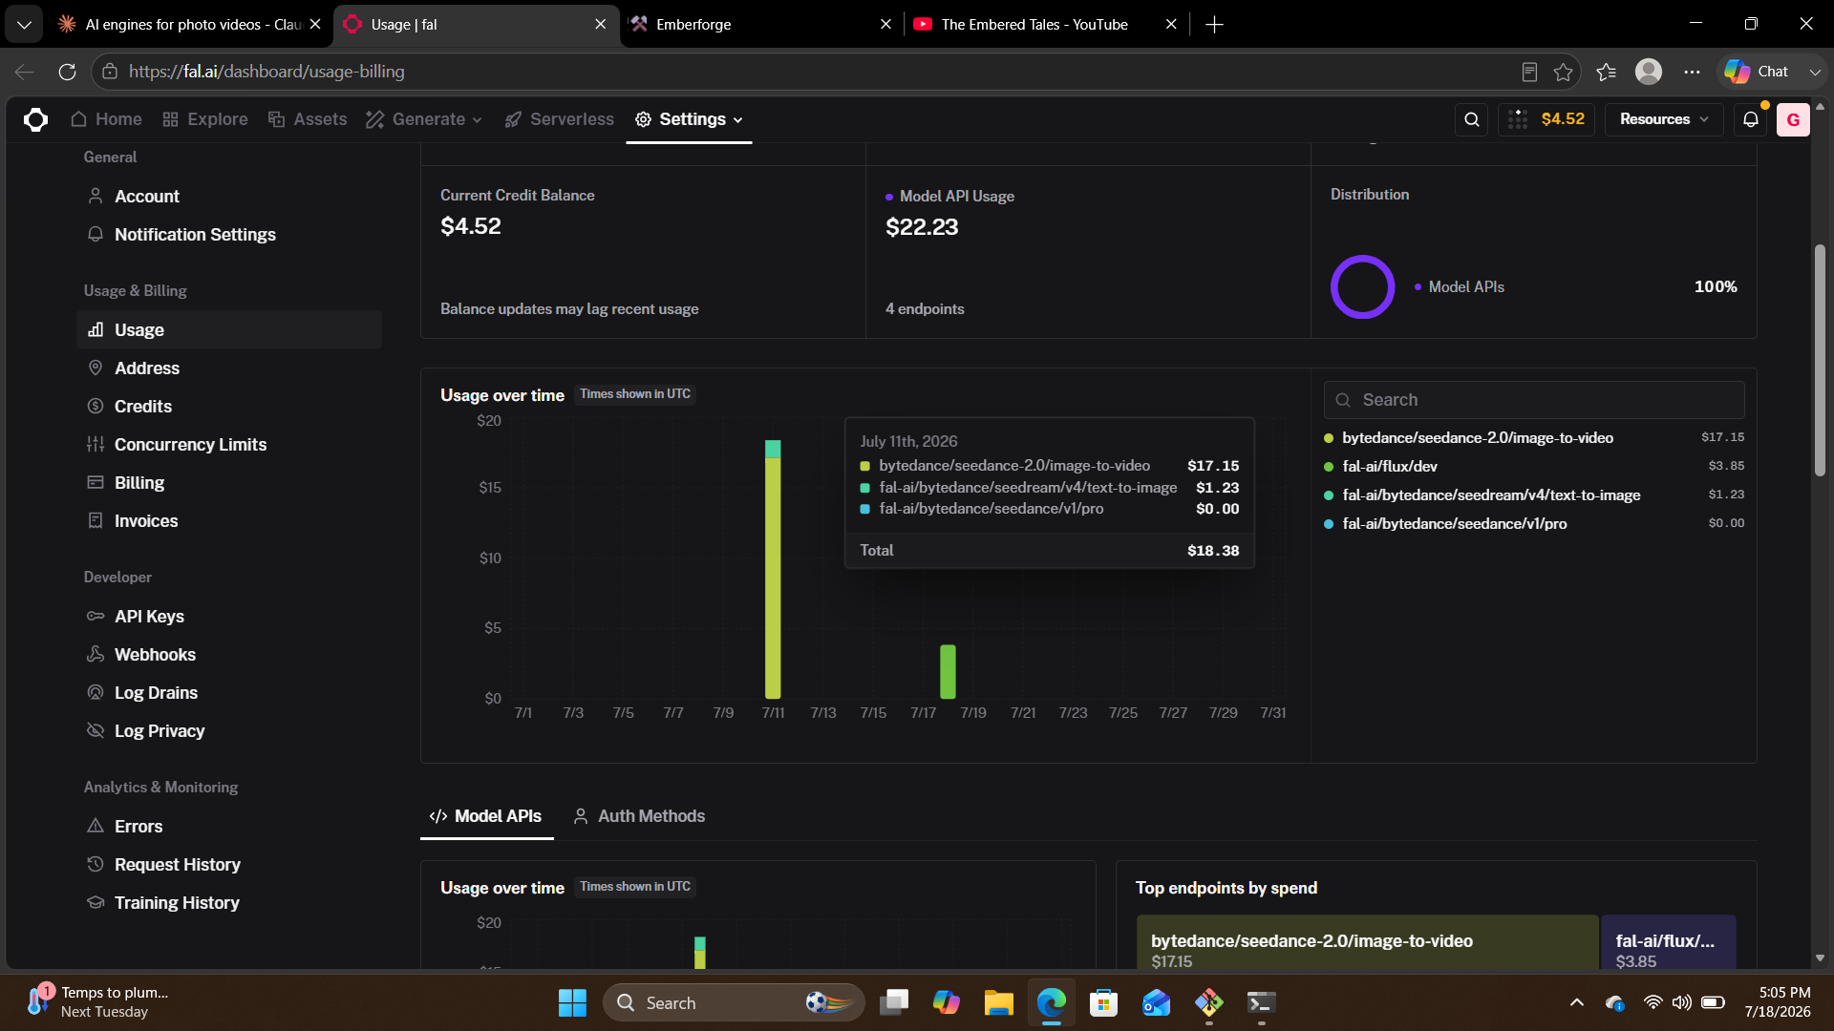This screenshot has width=1834, height=1031.
Task: Open the Serverless nav item
Action: click(560, 119)
